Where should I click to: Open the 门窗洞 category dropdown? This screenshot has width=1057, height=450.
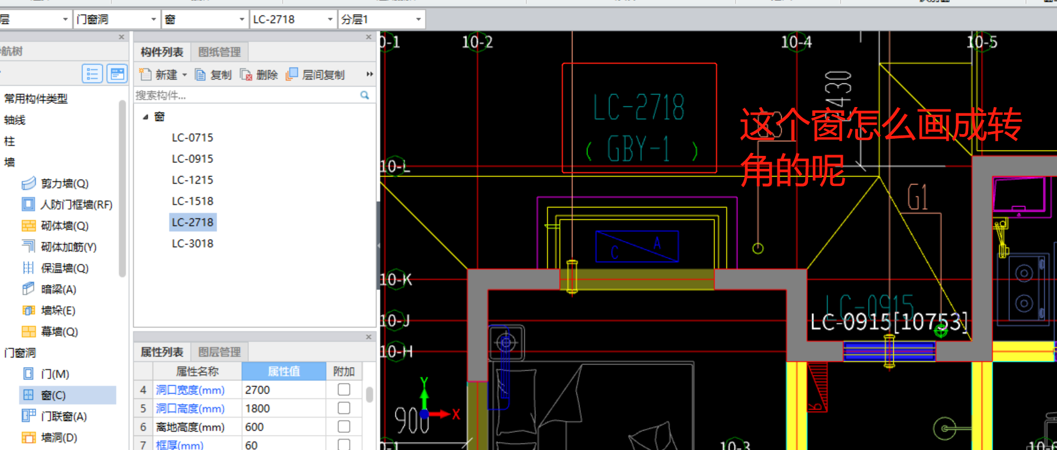click(x=154, y=19)
